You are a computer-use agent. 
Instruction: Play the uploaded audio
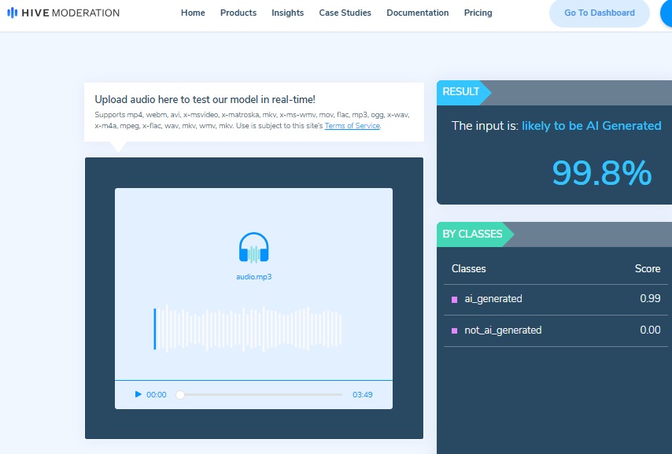138,394
